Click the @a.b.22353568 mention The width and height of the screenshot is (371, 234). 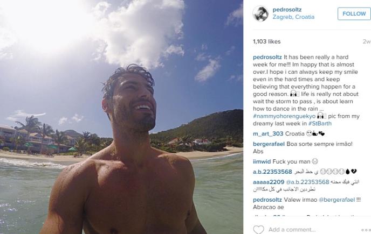[307, 182]
